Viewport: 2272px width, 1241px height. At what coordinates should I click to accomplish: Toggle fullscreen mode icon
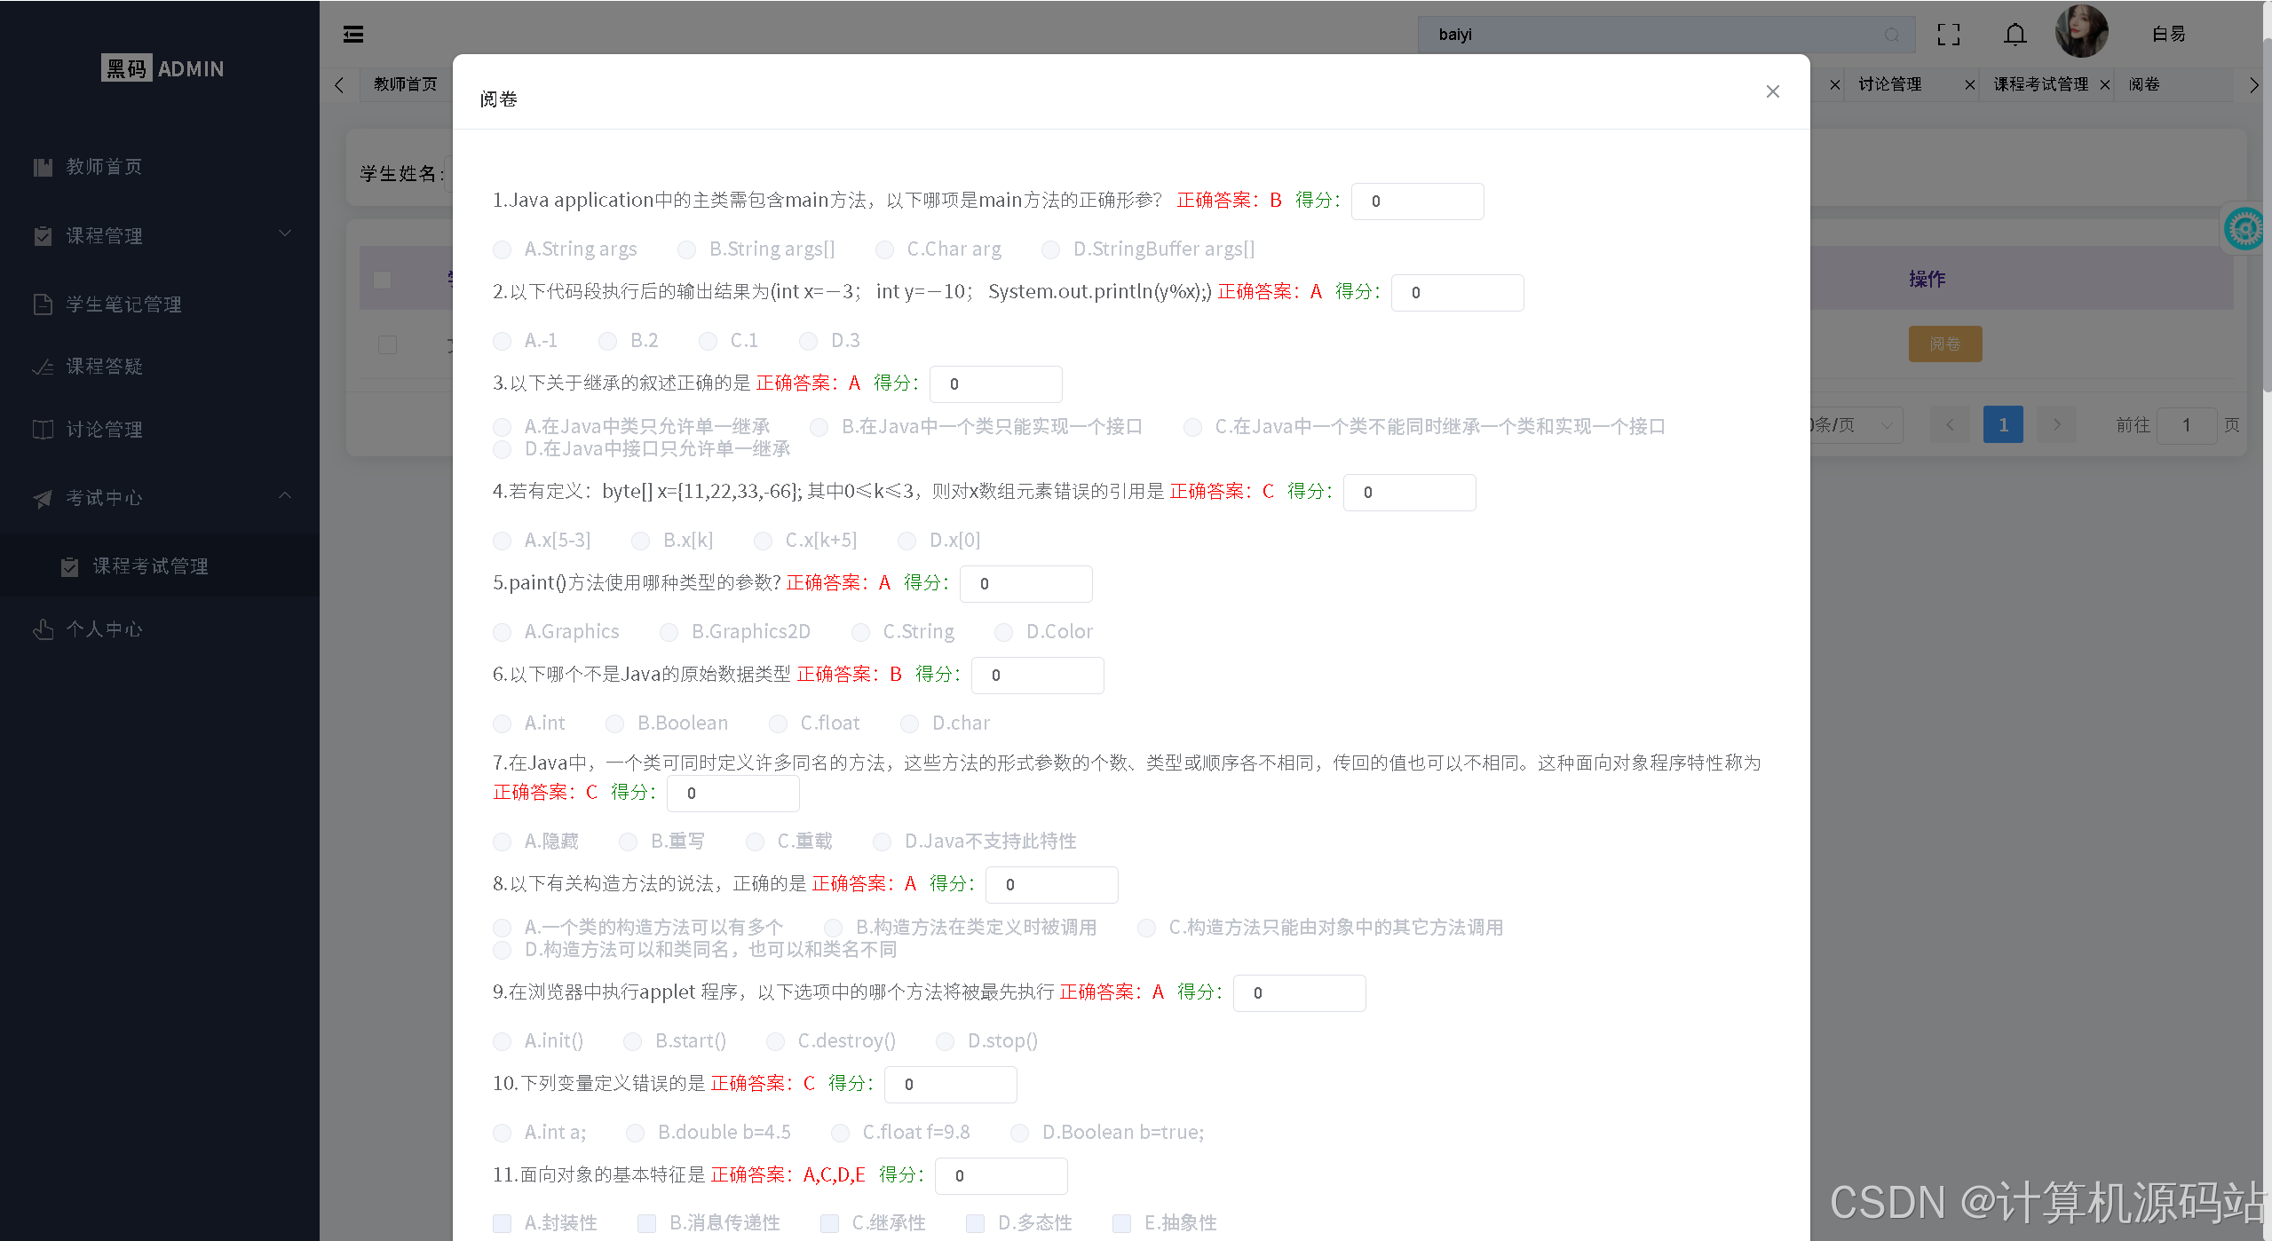pyautogui.click(x=1948, y=34)
